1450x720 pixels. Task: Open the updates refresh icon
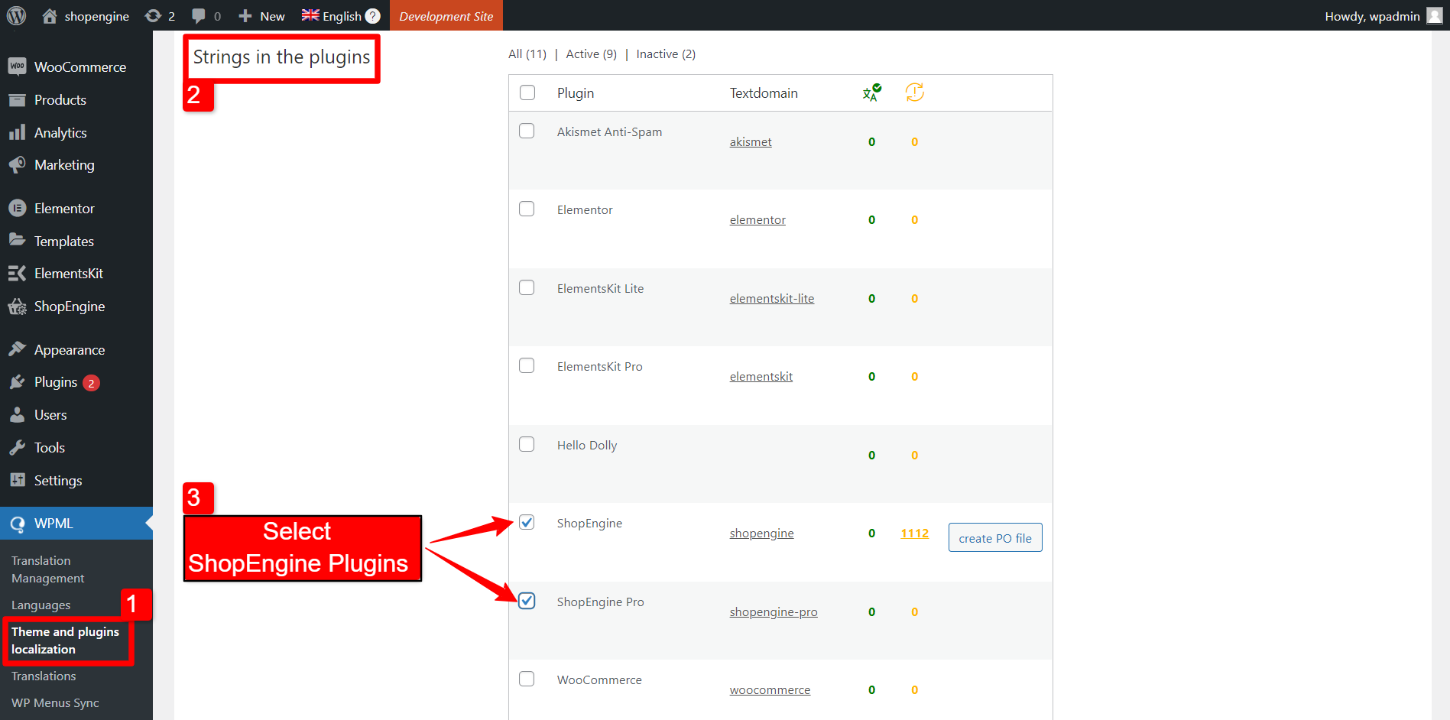click(x=153, y=16)
